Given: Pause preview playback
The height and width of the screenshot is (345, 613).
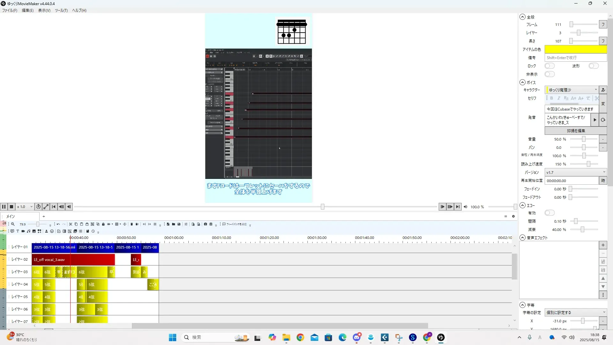Looking at the screenshot, I should coord(4,207).
